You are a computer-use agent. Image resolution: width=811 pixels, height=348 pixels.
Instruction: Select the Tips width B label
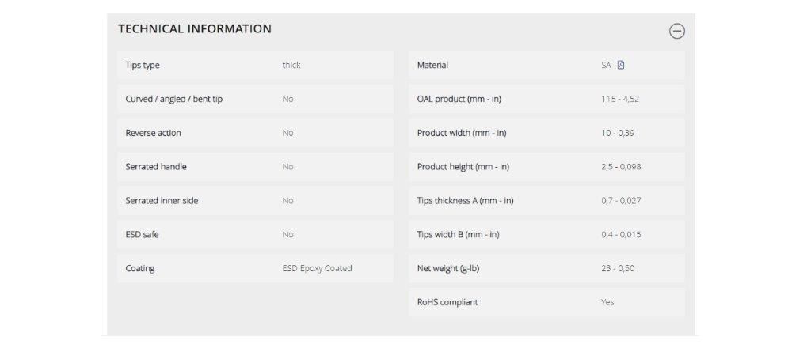coord(458,234)
